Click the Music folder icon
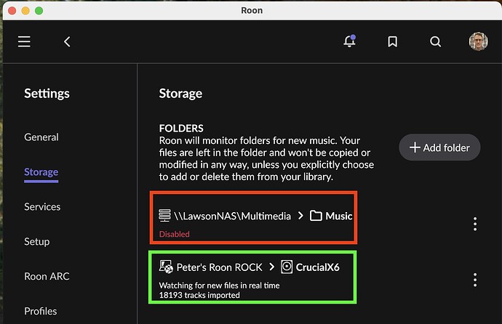This screenshot has width=502, height=324. [316, 216]
